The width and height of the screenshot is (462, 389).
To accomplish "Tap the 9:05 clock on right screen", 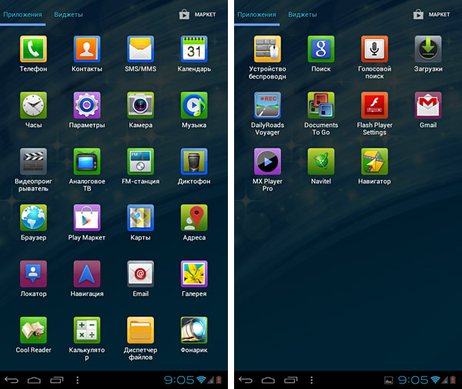I will 413,381.
